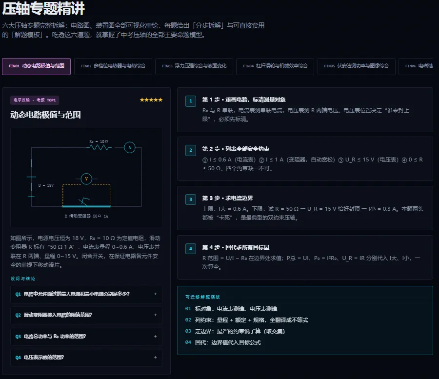
Task: Expand Q2 滑动变阻器接入电路的阻值范围
Action: tap(86, 315)
